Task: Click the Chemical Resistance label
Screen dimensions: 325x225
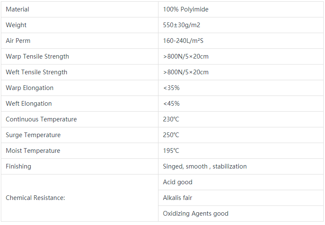Action: click(x=35, y=198)
